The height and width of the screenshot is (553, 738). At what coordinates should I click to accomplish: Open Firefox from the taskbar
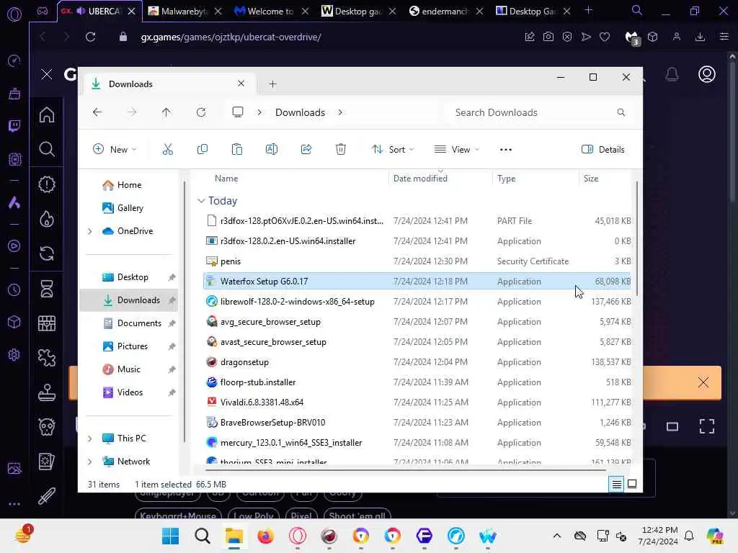pyautogui.click(x=265, y=536)
